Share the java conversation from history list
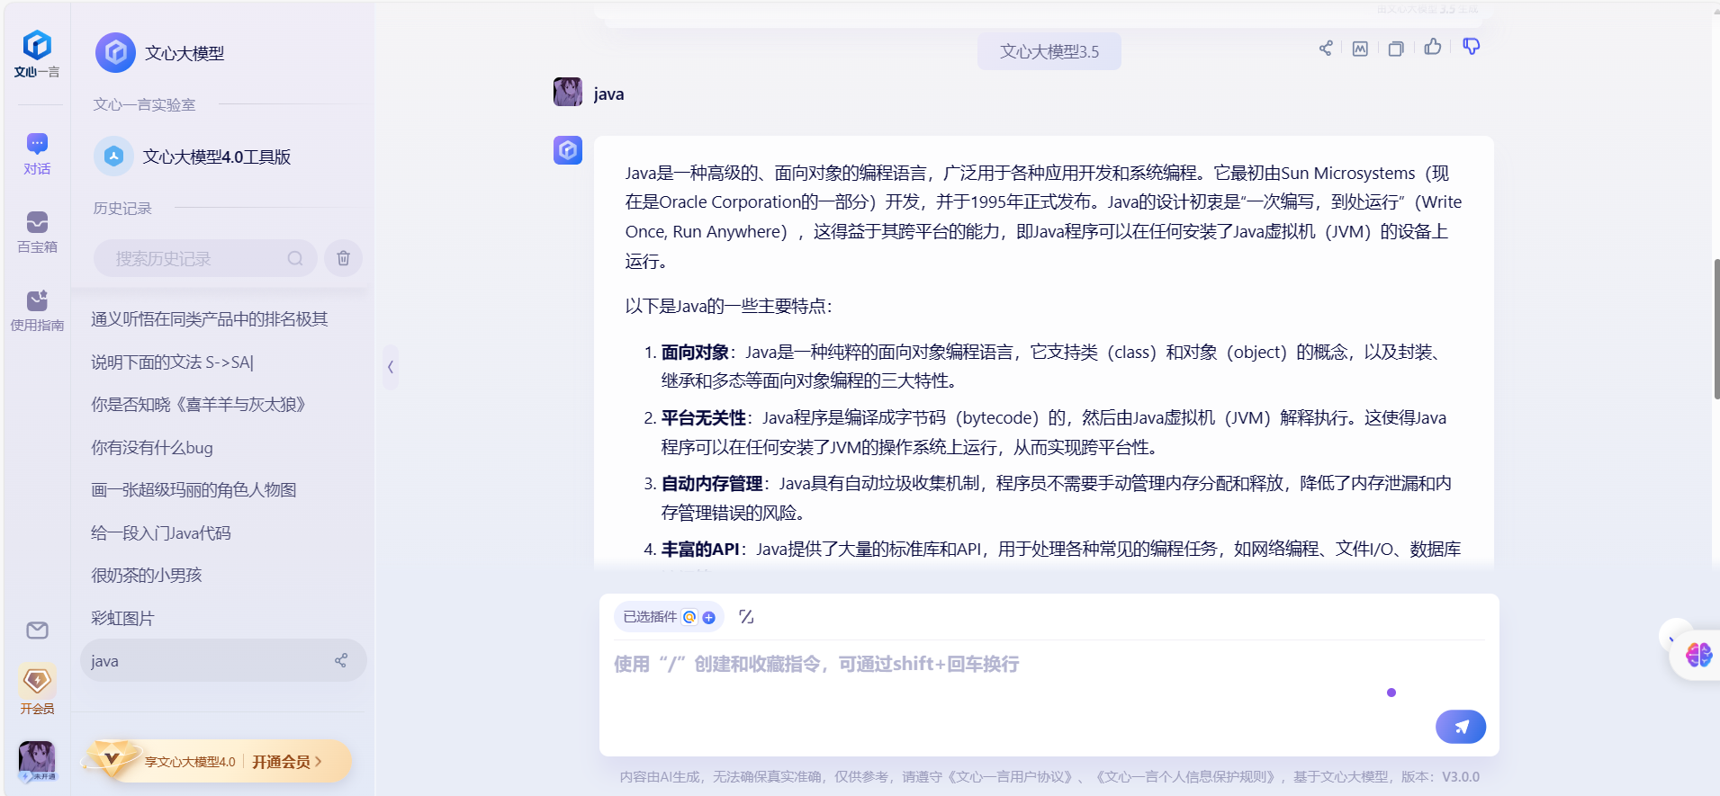The height and width of the screenshot is (796, 1720). [341, 661]
